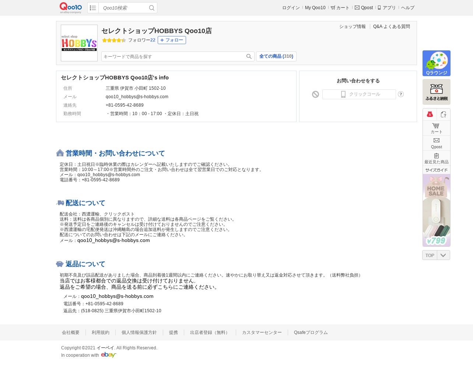Click the HOME SALE ¥799 banner
473x381 pixels.
(437, 210)
